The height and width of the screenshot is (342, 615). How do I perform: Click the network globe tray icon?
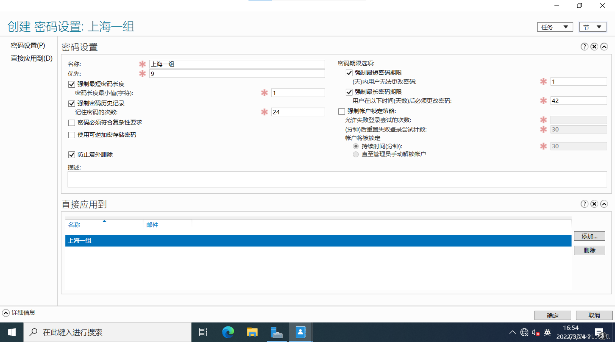(524, 332)
